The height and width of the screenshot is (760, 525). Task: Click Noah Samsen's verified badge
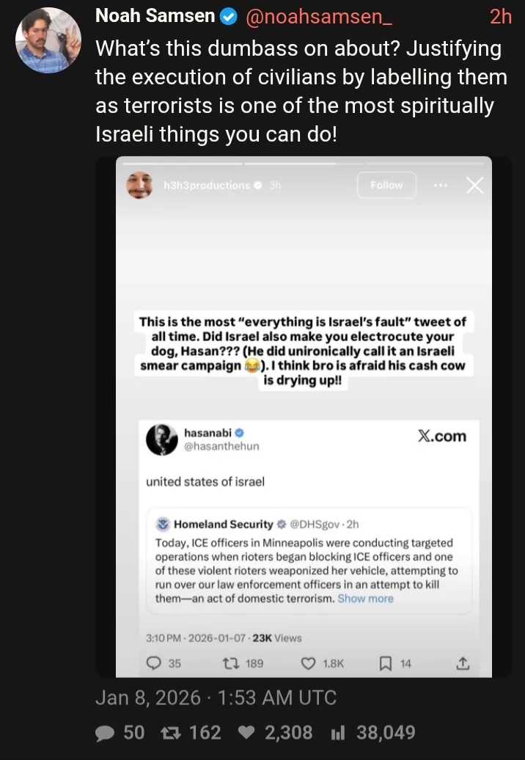pos(229,17)
